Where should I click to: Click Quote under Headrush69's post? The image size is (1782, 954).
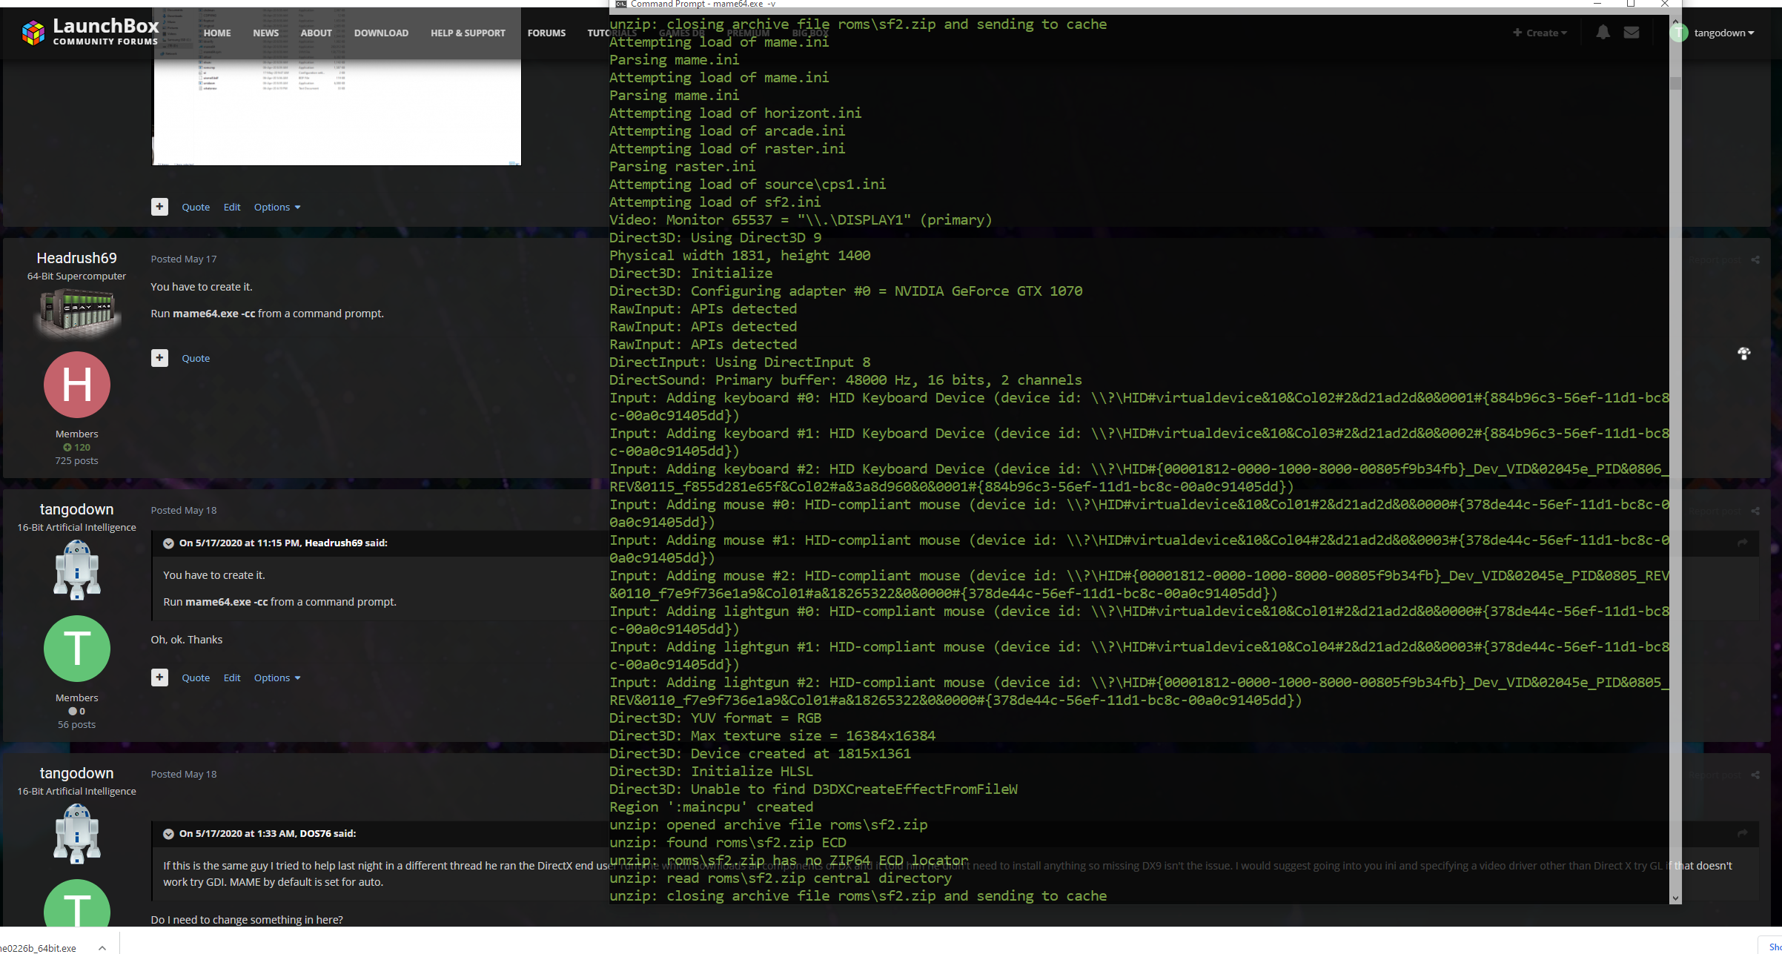point(196,358)
